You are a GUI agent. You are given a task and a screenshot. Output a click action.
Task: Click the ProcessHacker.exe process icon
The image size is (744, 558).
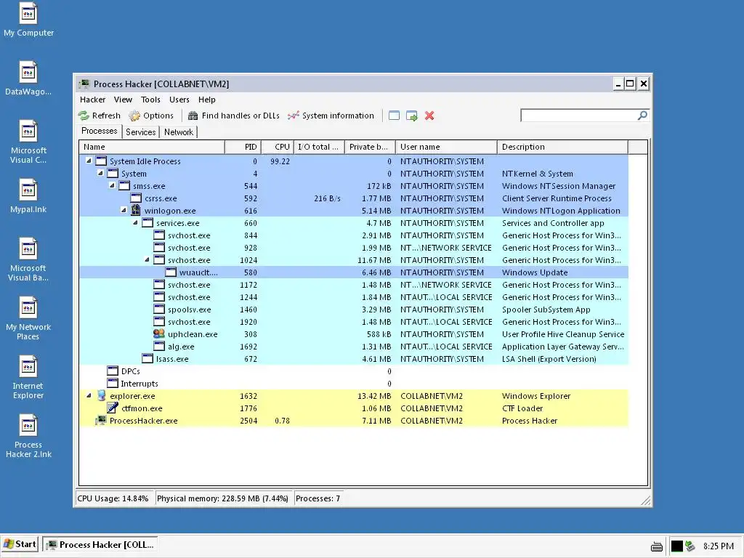pyautogui.click(x=101, y=420)
